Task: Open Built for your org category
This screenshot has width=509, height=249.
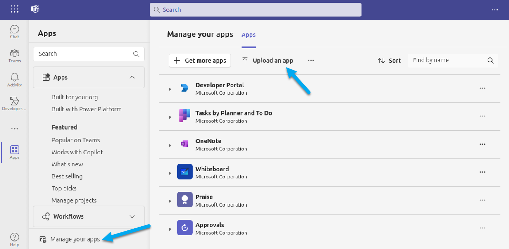Action: (x=75, y=97)
